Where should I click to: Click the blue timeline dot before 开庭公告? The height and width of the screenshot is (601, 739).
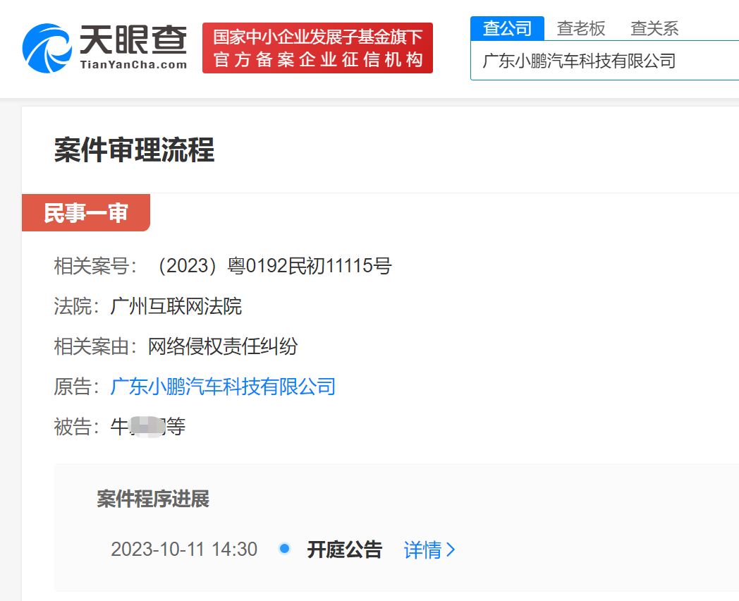click(284, 549)
